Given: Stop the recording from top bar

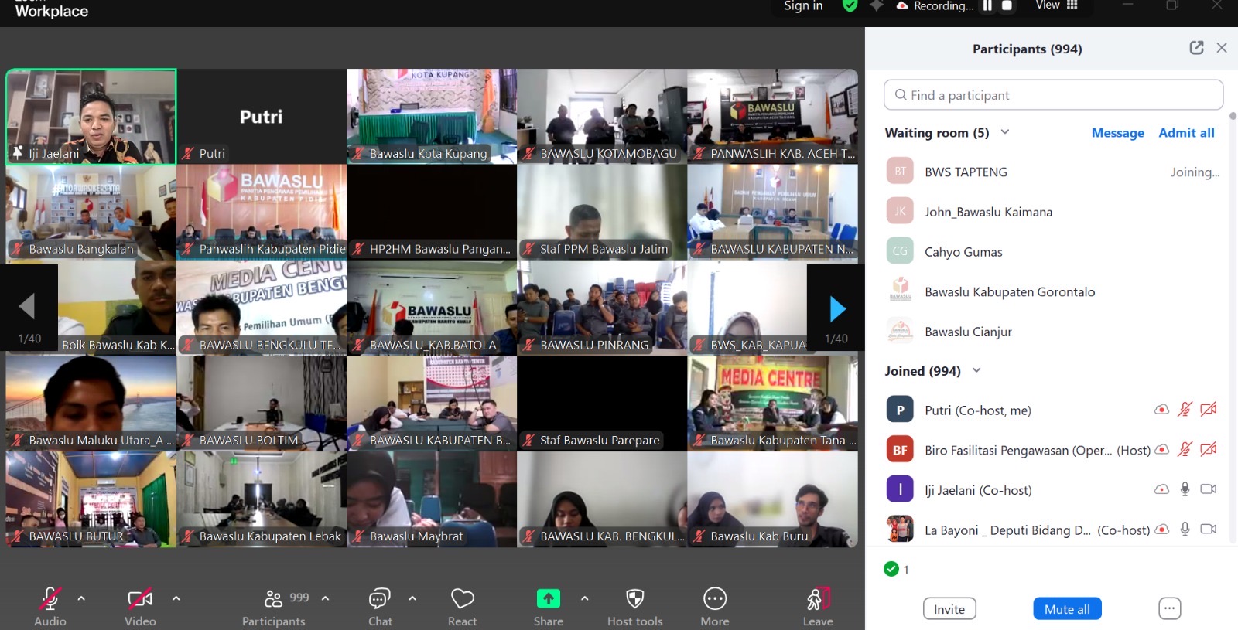Looking at the screenshot, I should 1007,6.
